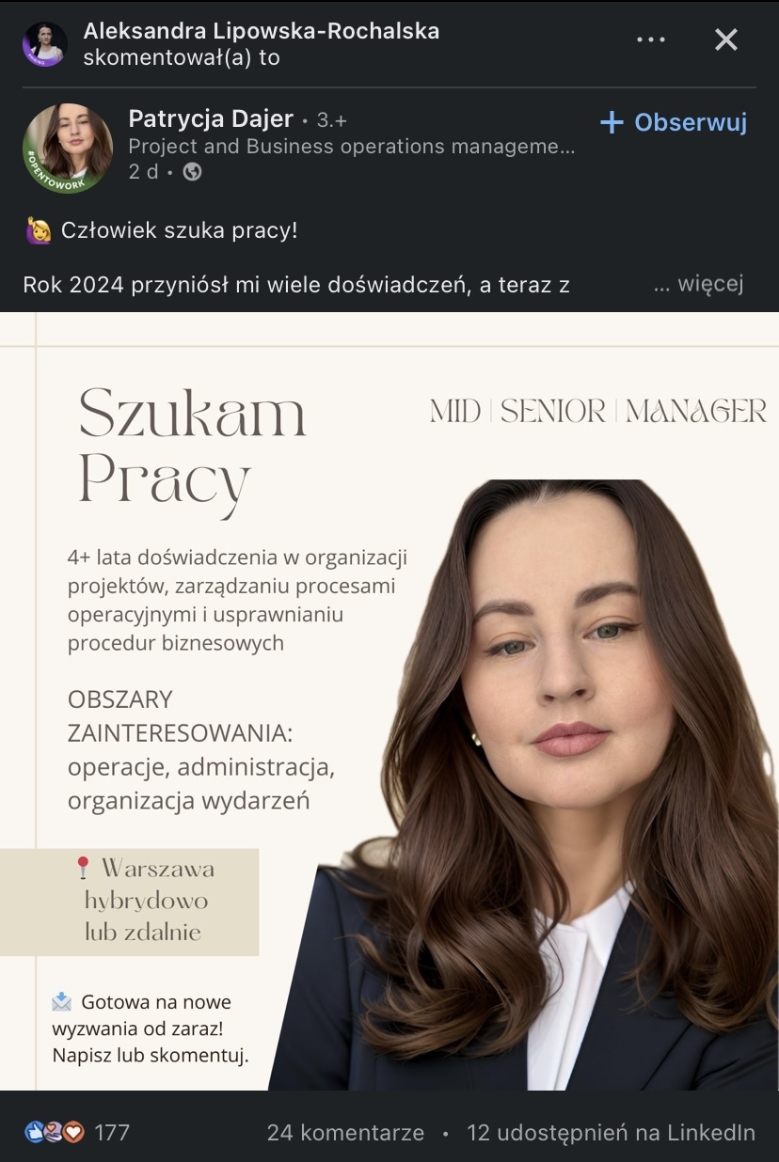Open the 24 komentarze list
The image size is (779, 1162).
click(345, 1133)
